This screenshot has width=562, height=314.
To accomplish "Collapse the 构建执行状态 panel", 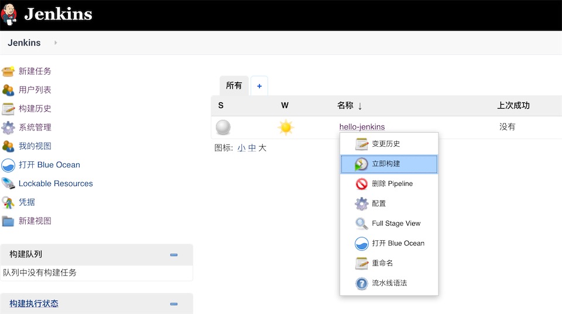I will pos(174,304).
